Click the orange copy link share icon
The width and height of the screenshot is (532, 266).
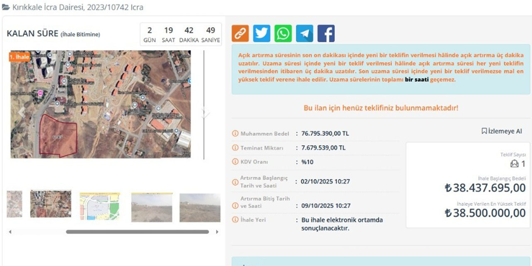pyautogui.click(x=240, y=34)
